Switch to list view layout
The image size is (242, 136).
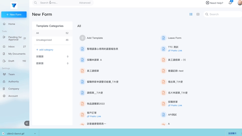pyautogui.click(x=191, y=14)
